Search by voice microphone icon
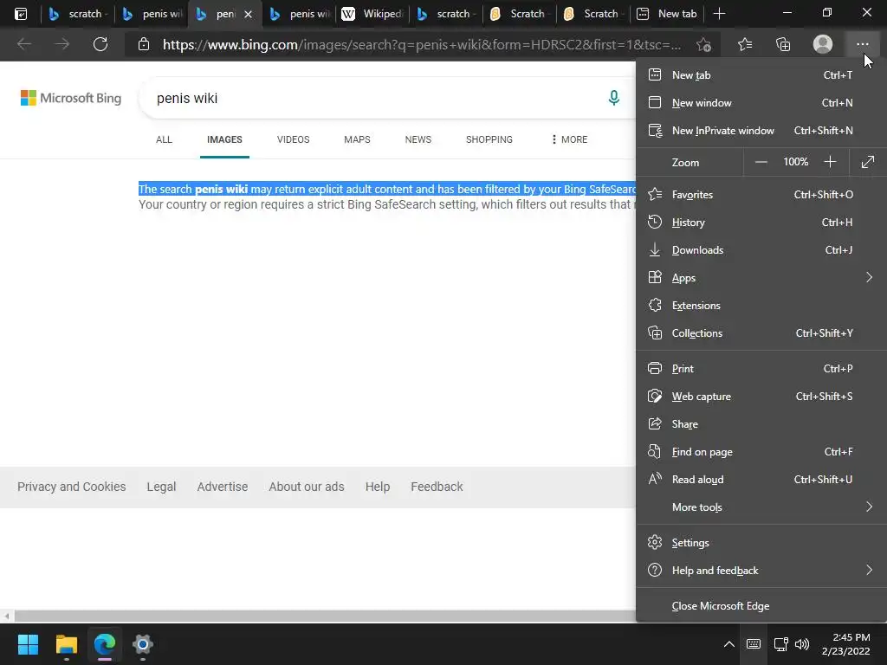 614,98
